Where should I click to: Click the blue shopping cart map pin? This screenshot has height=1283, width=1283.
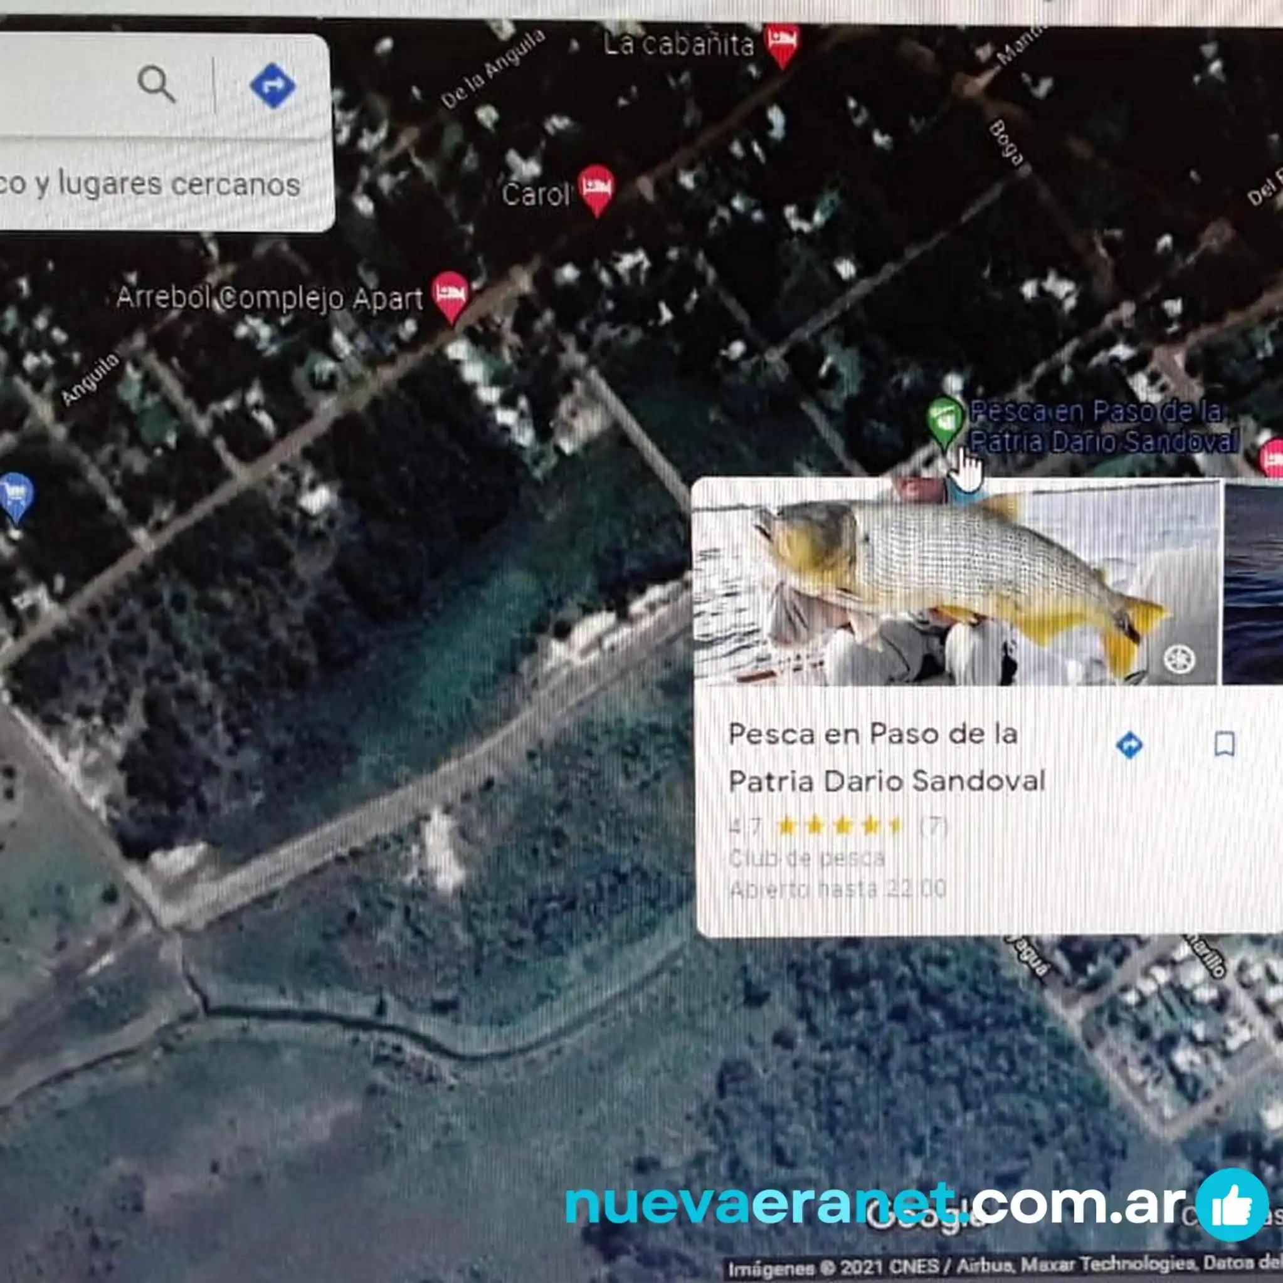[x=16, y=498]
